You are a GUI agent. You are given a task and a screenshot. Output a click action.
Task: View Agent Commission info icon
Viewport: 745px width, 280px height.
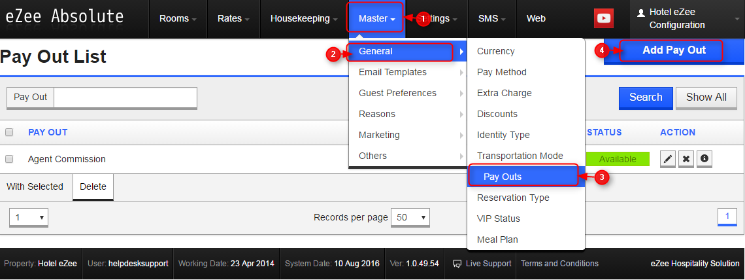[704, 159]
